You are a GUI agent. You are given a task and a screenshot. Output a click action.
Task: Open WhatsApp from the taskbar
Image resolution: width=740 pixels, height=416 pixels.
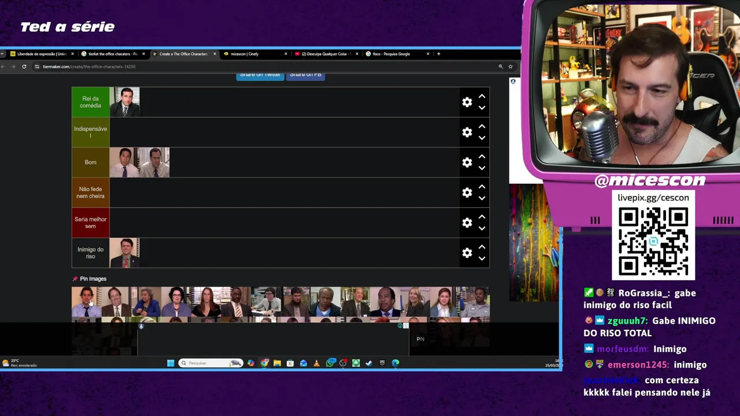click(330, 363)
